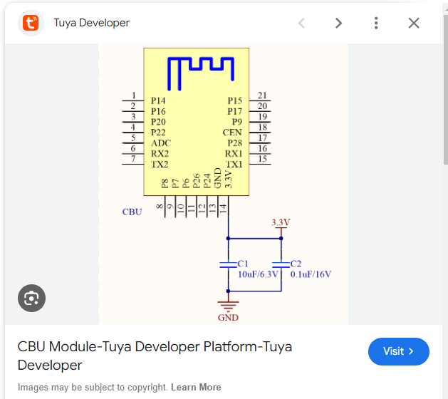This screenshot has width=448, height=399.
Task: Open the Tuya Developer source name link
Action: click(x=92, y=23)
